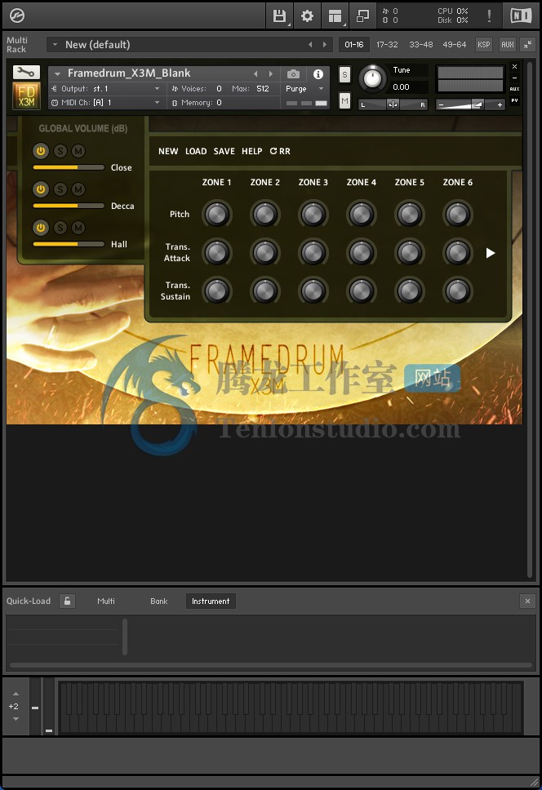Go to next instrument preset arrow
Viewport: 542px width, 790px height.
pos(271,74)
